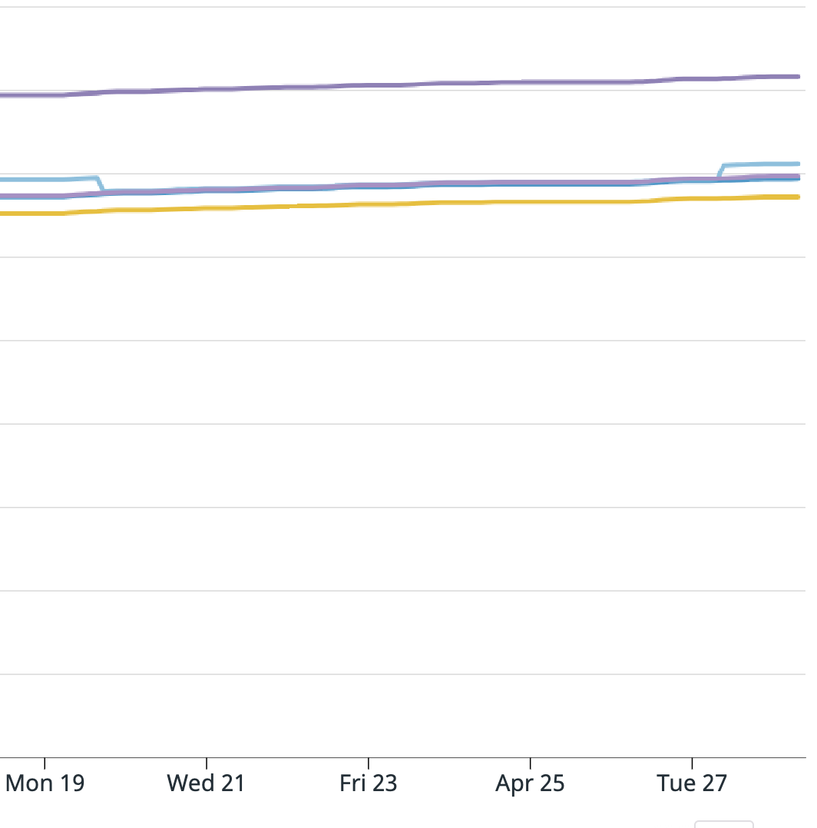Click the tick mark above Mon 19

pos(45,763)
